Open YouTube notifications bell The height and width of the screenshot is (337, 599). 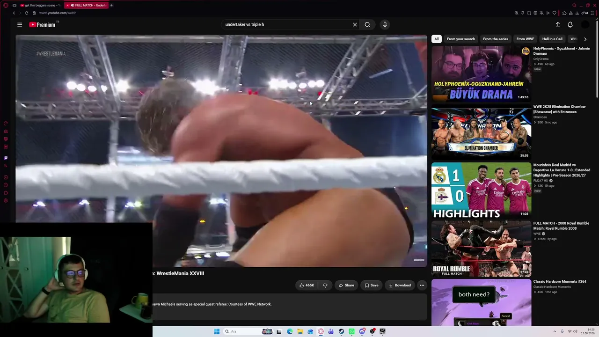pos(570,25)
